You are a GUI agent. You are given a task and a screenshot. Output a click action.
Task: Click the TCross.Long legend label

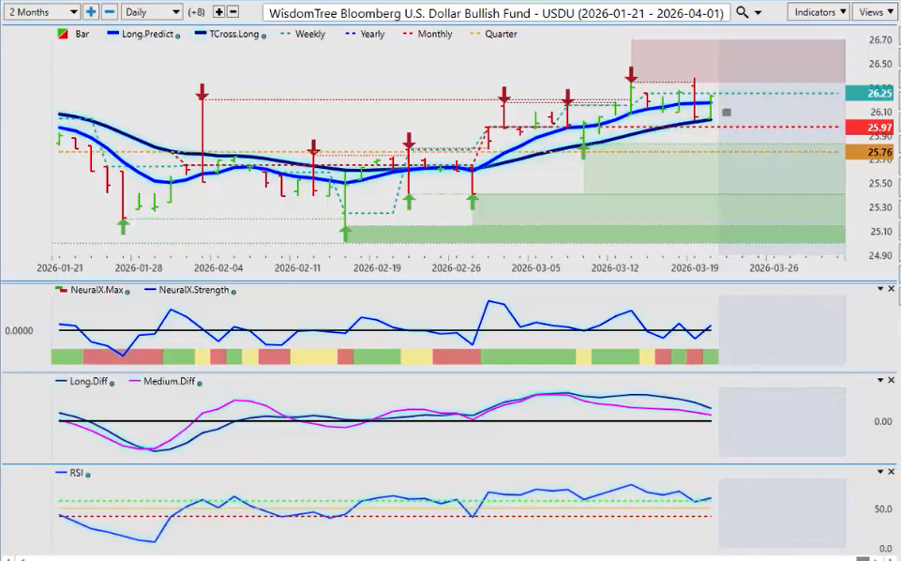point(230,35)
